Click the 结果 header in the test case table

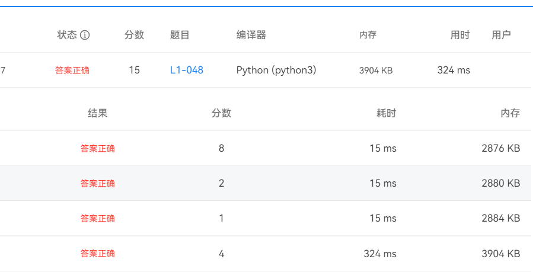click(x=98, y=113)
